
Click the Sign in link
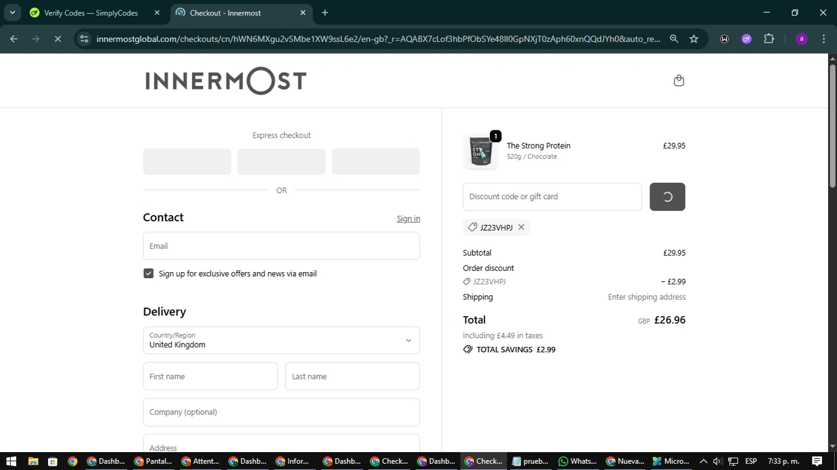(408, 219)
